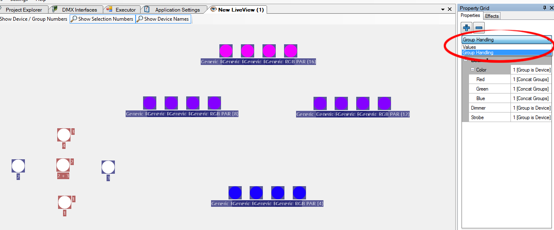Click first purple device in RGB PAR (8) group
The width and height of the screenshot is (554, 230).
(x=150, y=103)
